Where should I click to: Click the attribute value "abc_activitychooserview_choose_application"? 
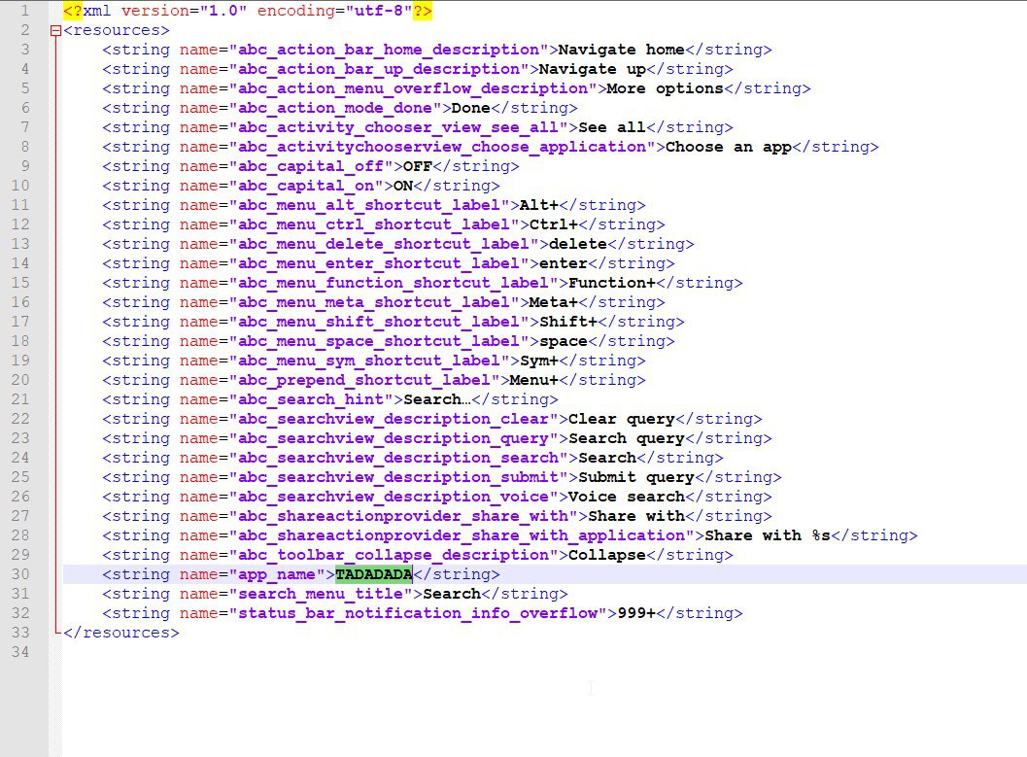coord(442,148)
